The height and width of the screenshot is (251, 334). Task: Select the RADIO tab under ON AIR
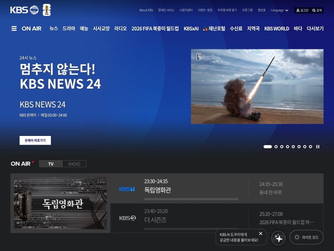[74, 164]
